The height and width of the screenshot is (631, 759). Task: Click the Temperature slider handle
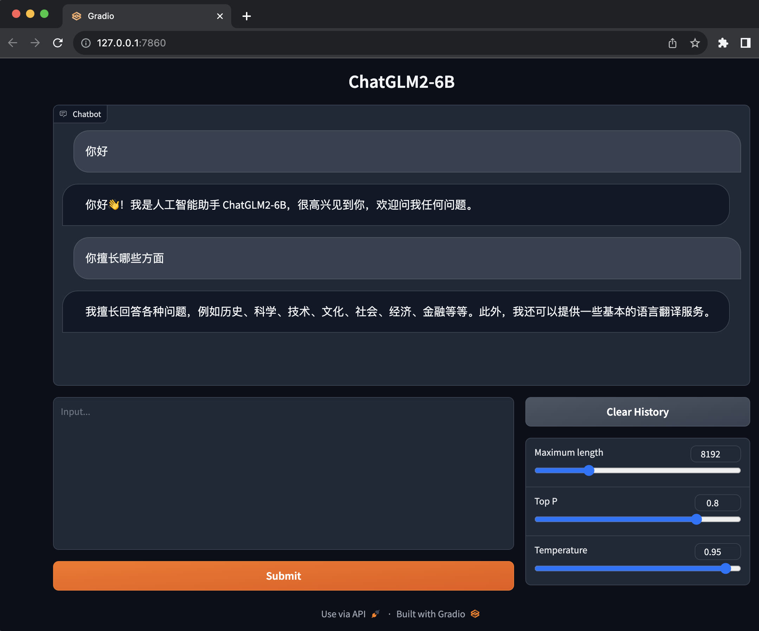(725, 568)
